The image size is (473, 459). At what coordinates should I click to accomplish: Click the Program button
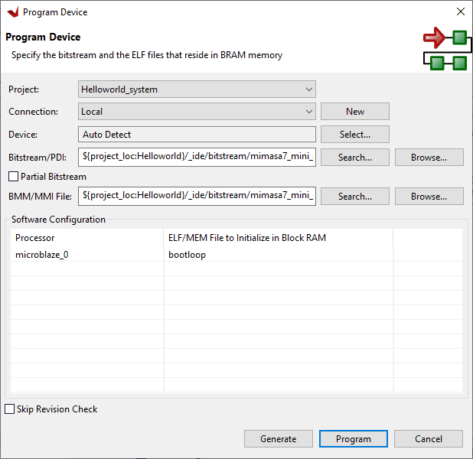coord(354,439)
